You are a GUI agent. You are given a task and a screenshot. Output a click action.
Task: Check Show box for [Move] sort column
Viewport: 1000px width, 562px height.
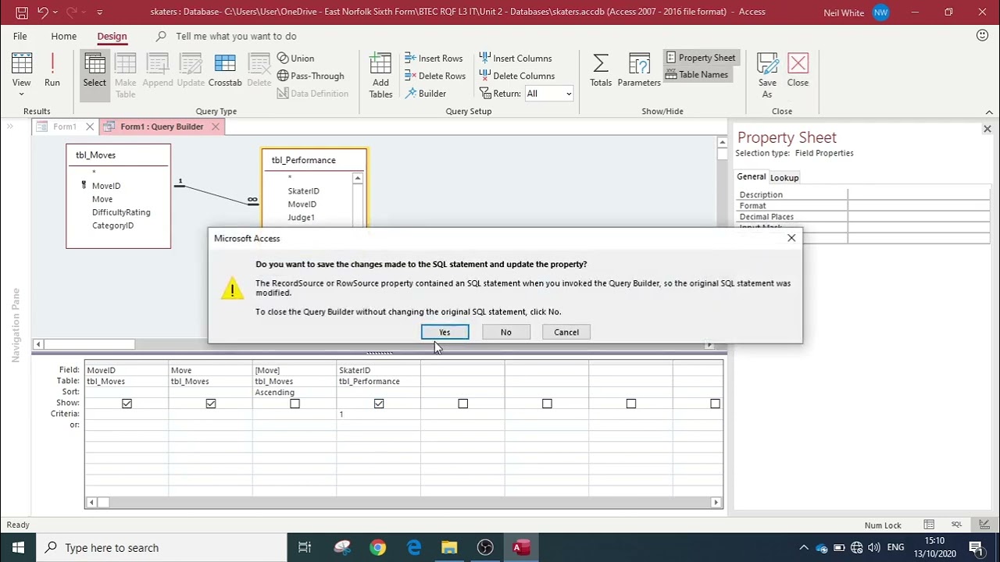coord(295,404)
